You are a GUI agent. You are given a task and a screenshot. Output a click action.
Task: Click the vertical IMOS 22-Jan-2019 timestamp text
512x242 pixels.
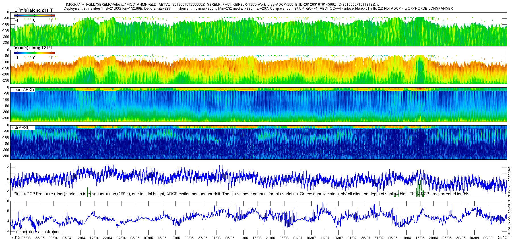[x=509, y=201]
